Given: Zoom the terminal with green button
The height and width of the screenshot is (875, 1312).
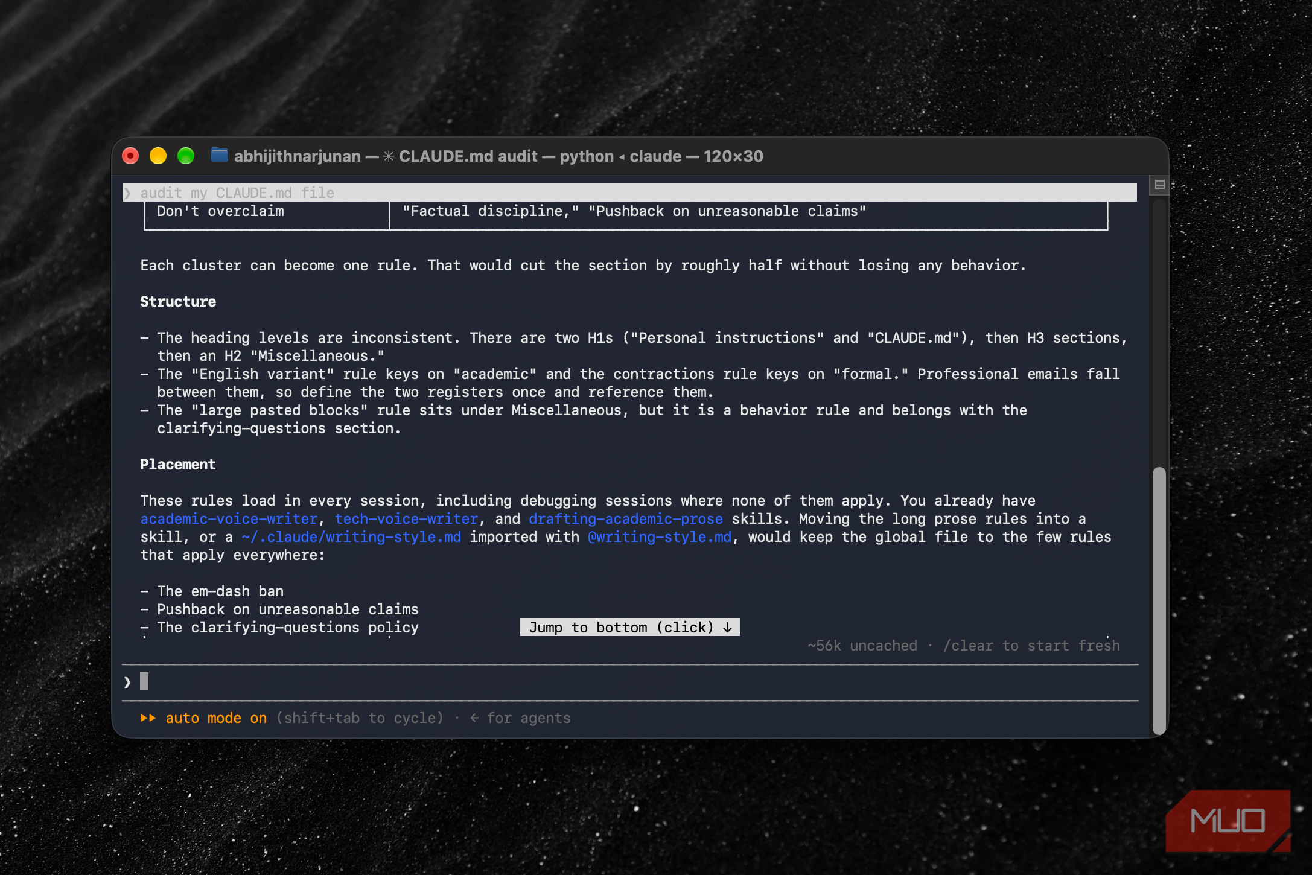Looking at the screenshot, I should click(x=186, y=156).
